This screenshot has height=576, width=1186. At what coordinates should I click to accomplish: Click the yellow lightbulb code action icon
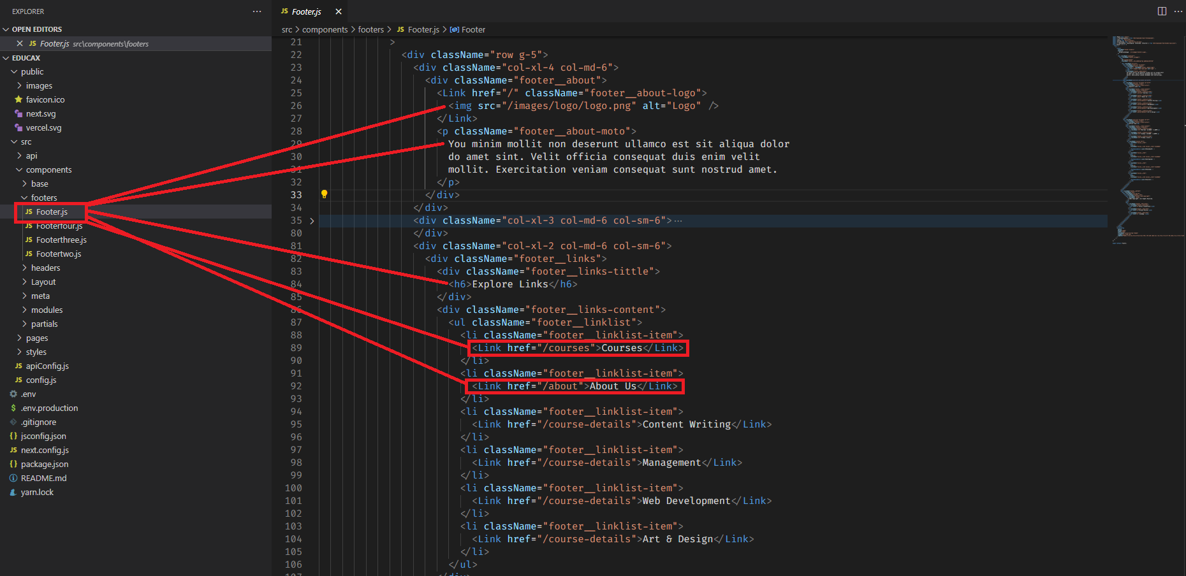324,194
